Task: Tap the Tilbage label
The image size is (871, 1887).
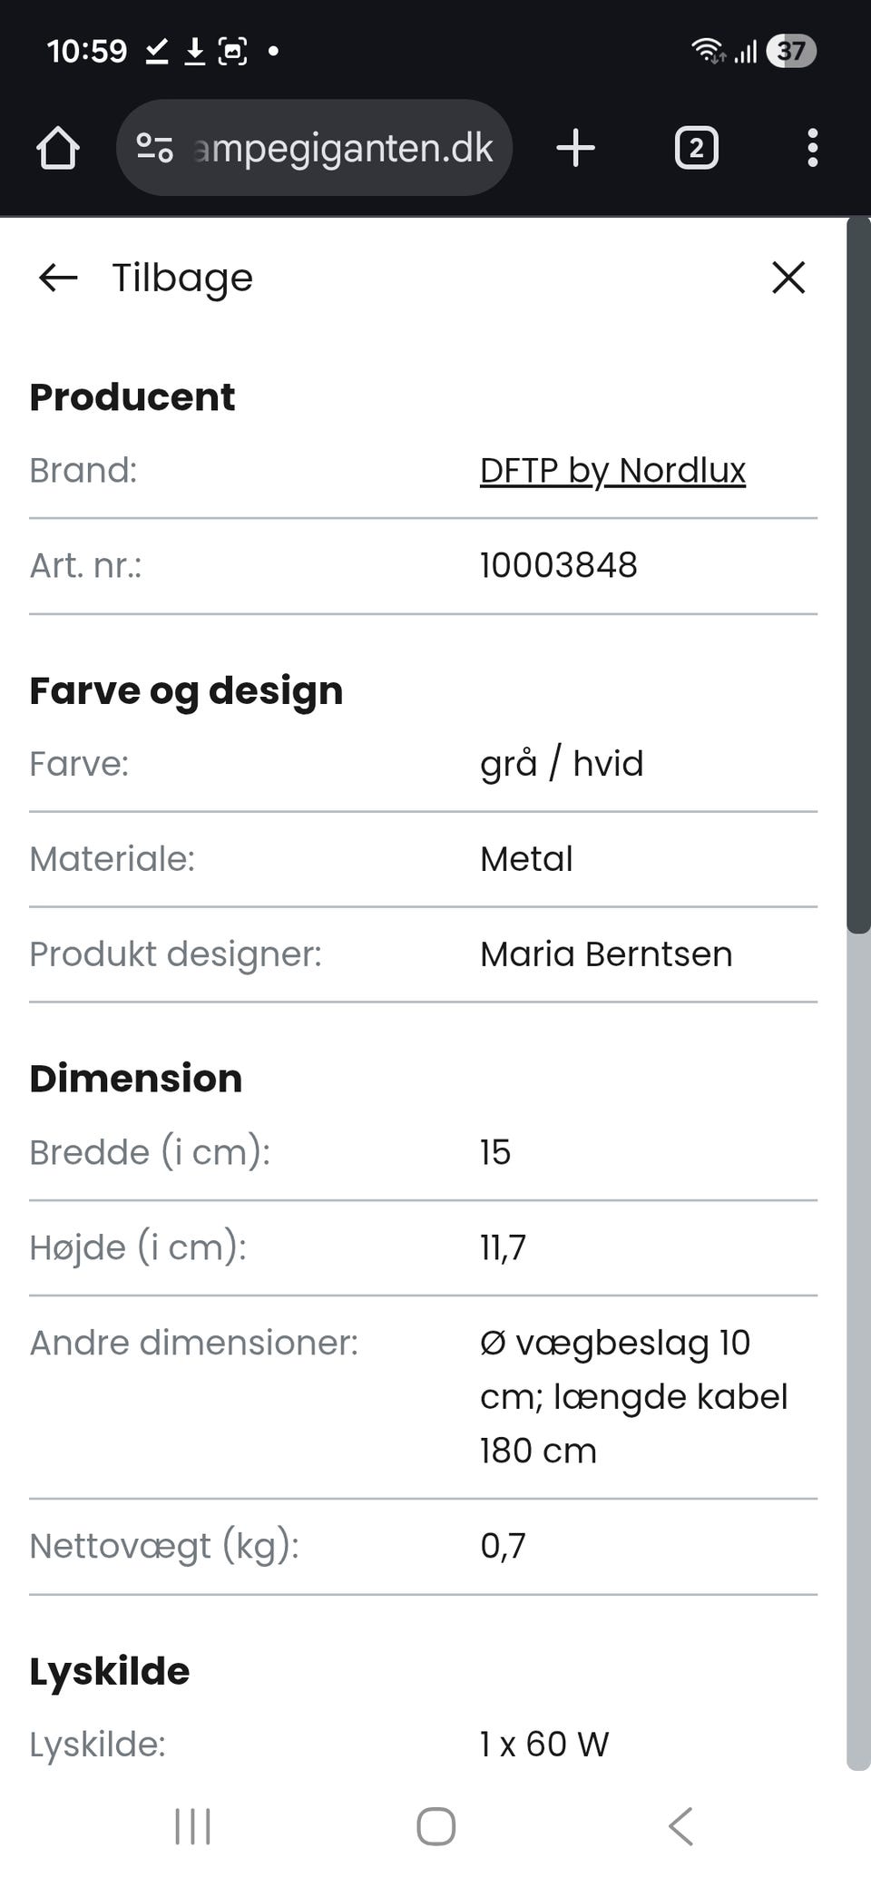Action: click(181, 278)
